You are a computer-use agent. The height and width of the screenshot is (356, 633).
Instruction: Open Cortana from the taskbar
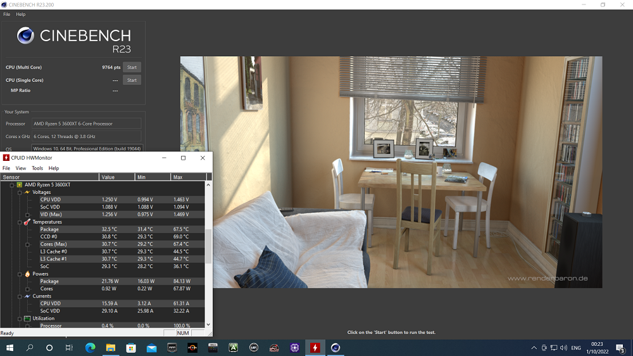pos(49,348)
